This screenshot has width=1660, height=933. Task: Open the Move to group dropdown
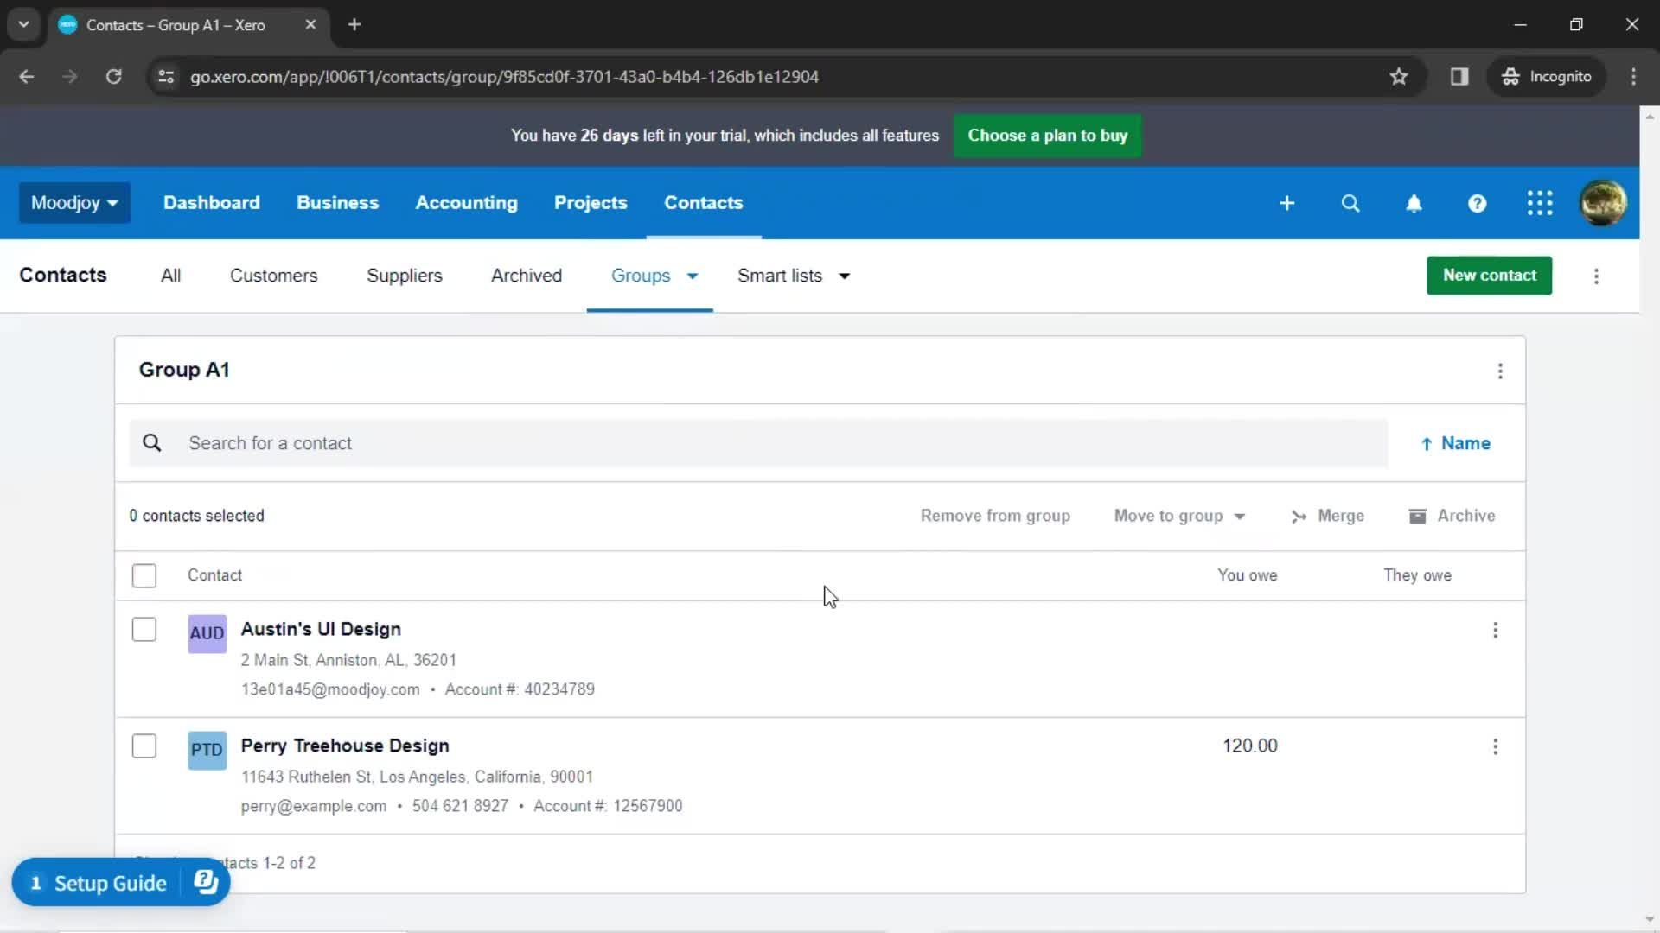(1179, 516)
